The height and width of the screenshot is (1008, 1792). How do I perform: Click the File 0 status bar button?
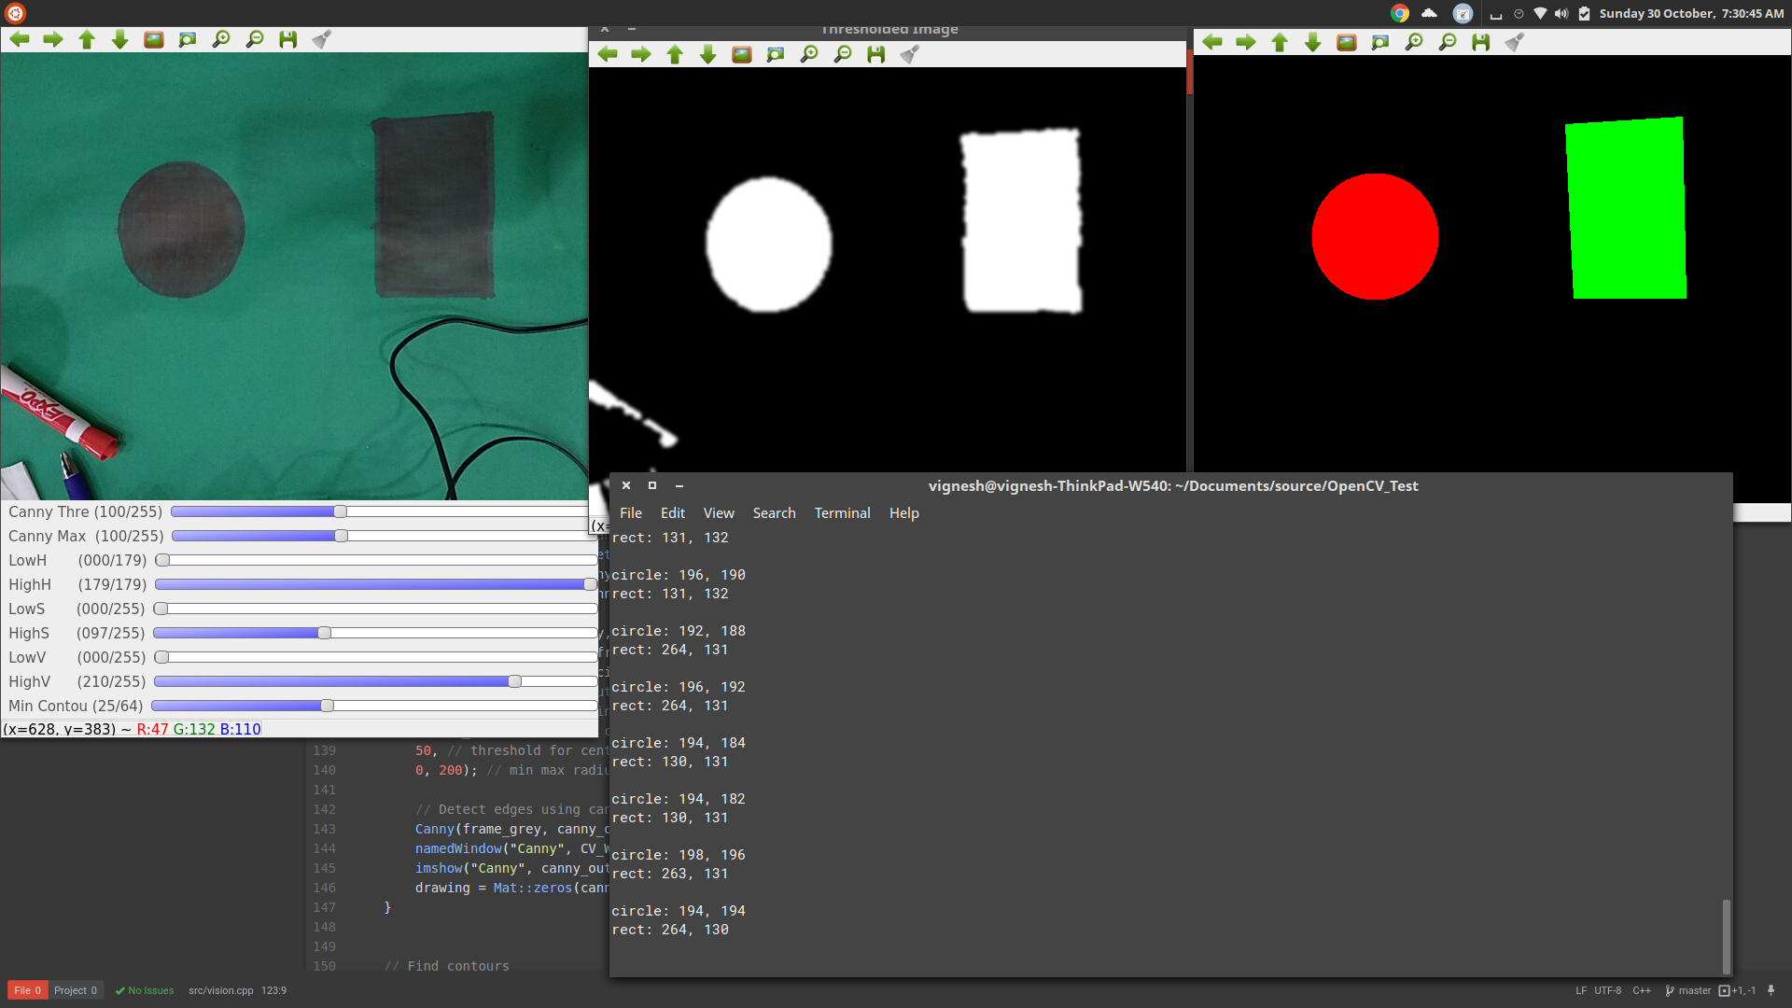[x=27, y=990]
